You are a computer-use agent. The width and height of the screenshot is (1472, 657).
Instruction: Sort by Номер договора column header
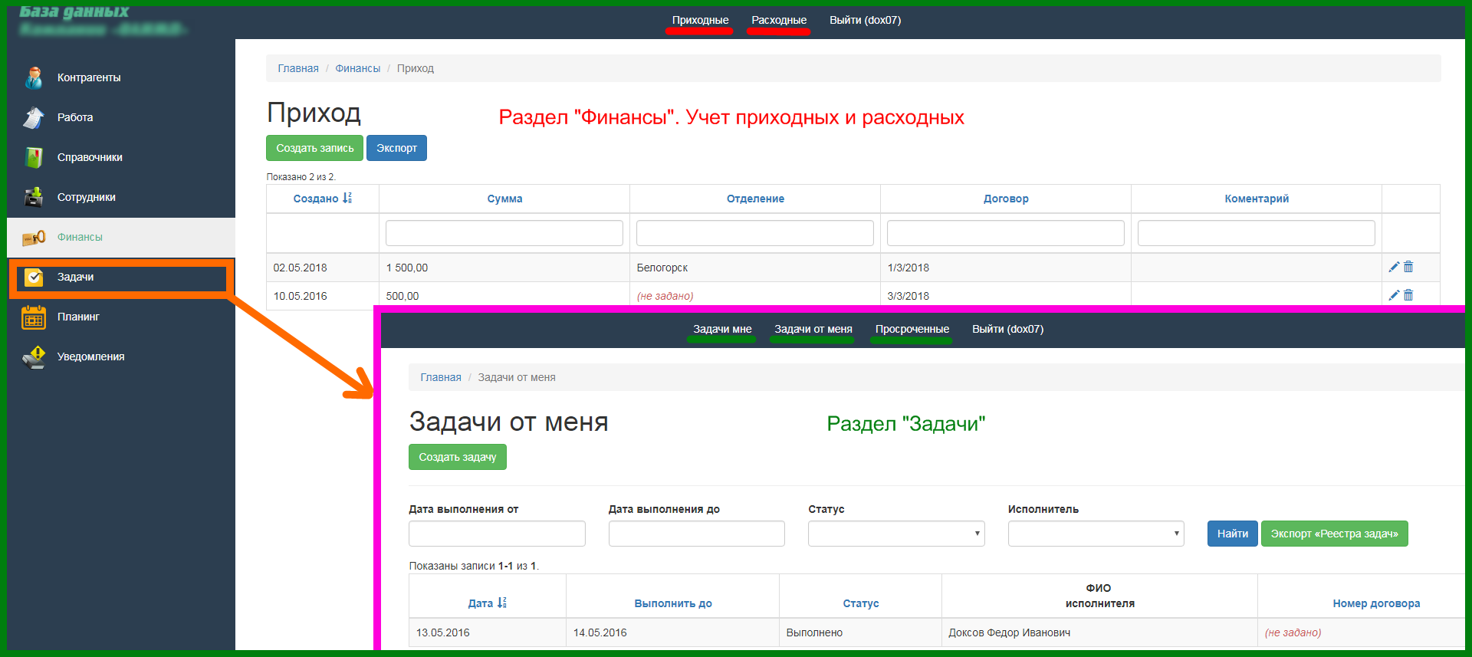(1376, 603)
